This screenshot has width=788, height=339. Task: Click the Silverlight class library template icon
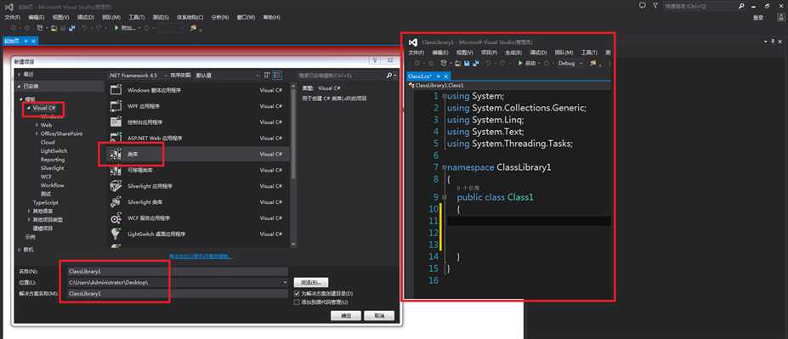[x=116, y=202]
